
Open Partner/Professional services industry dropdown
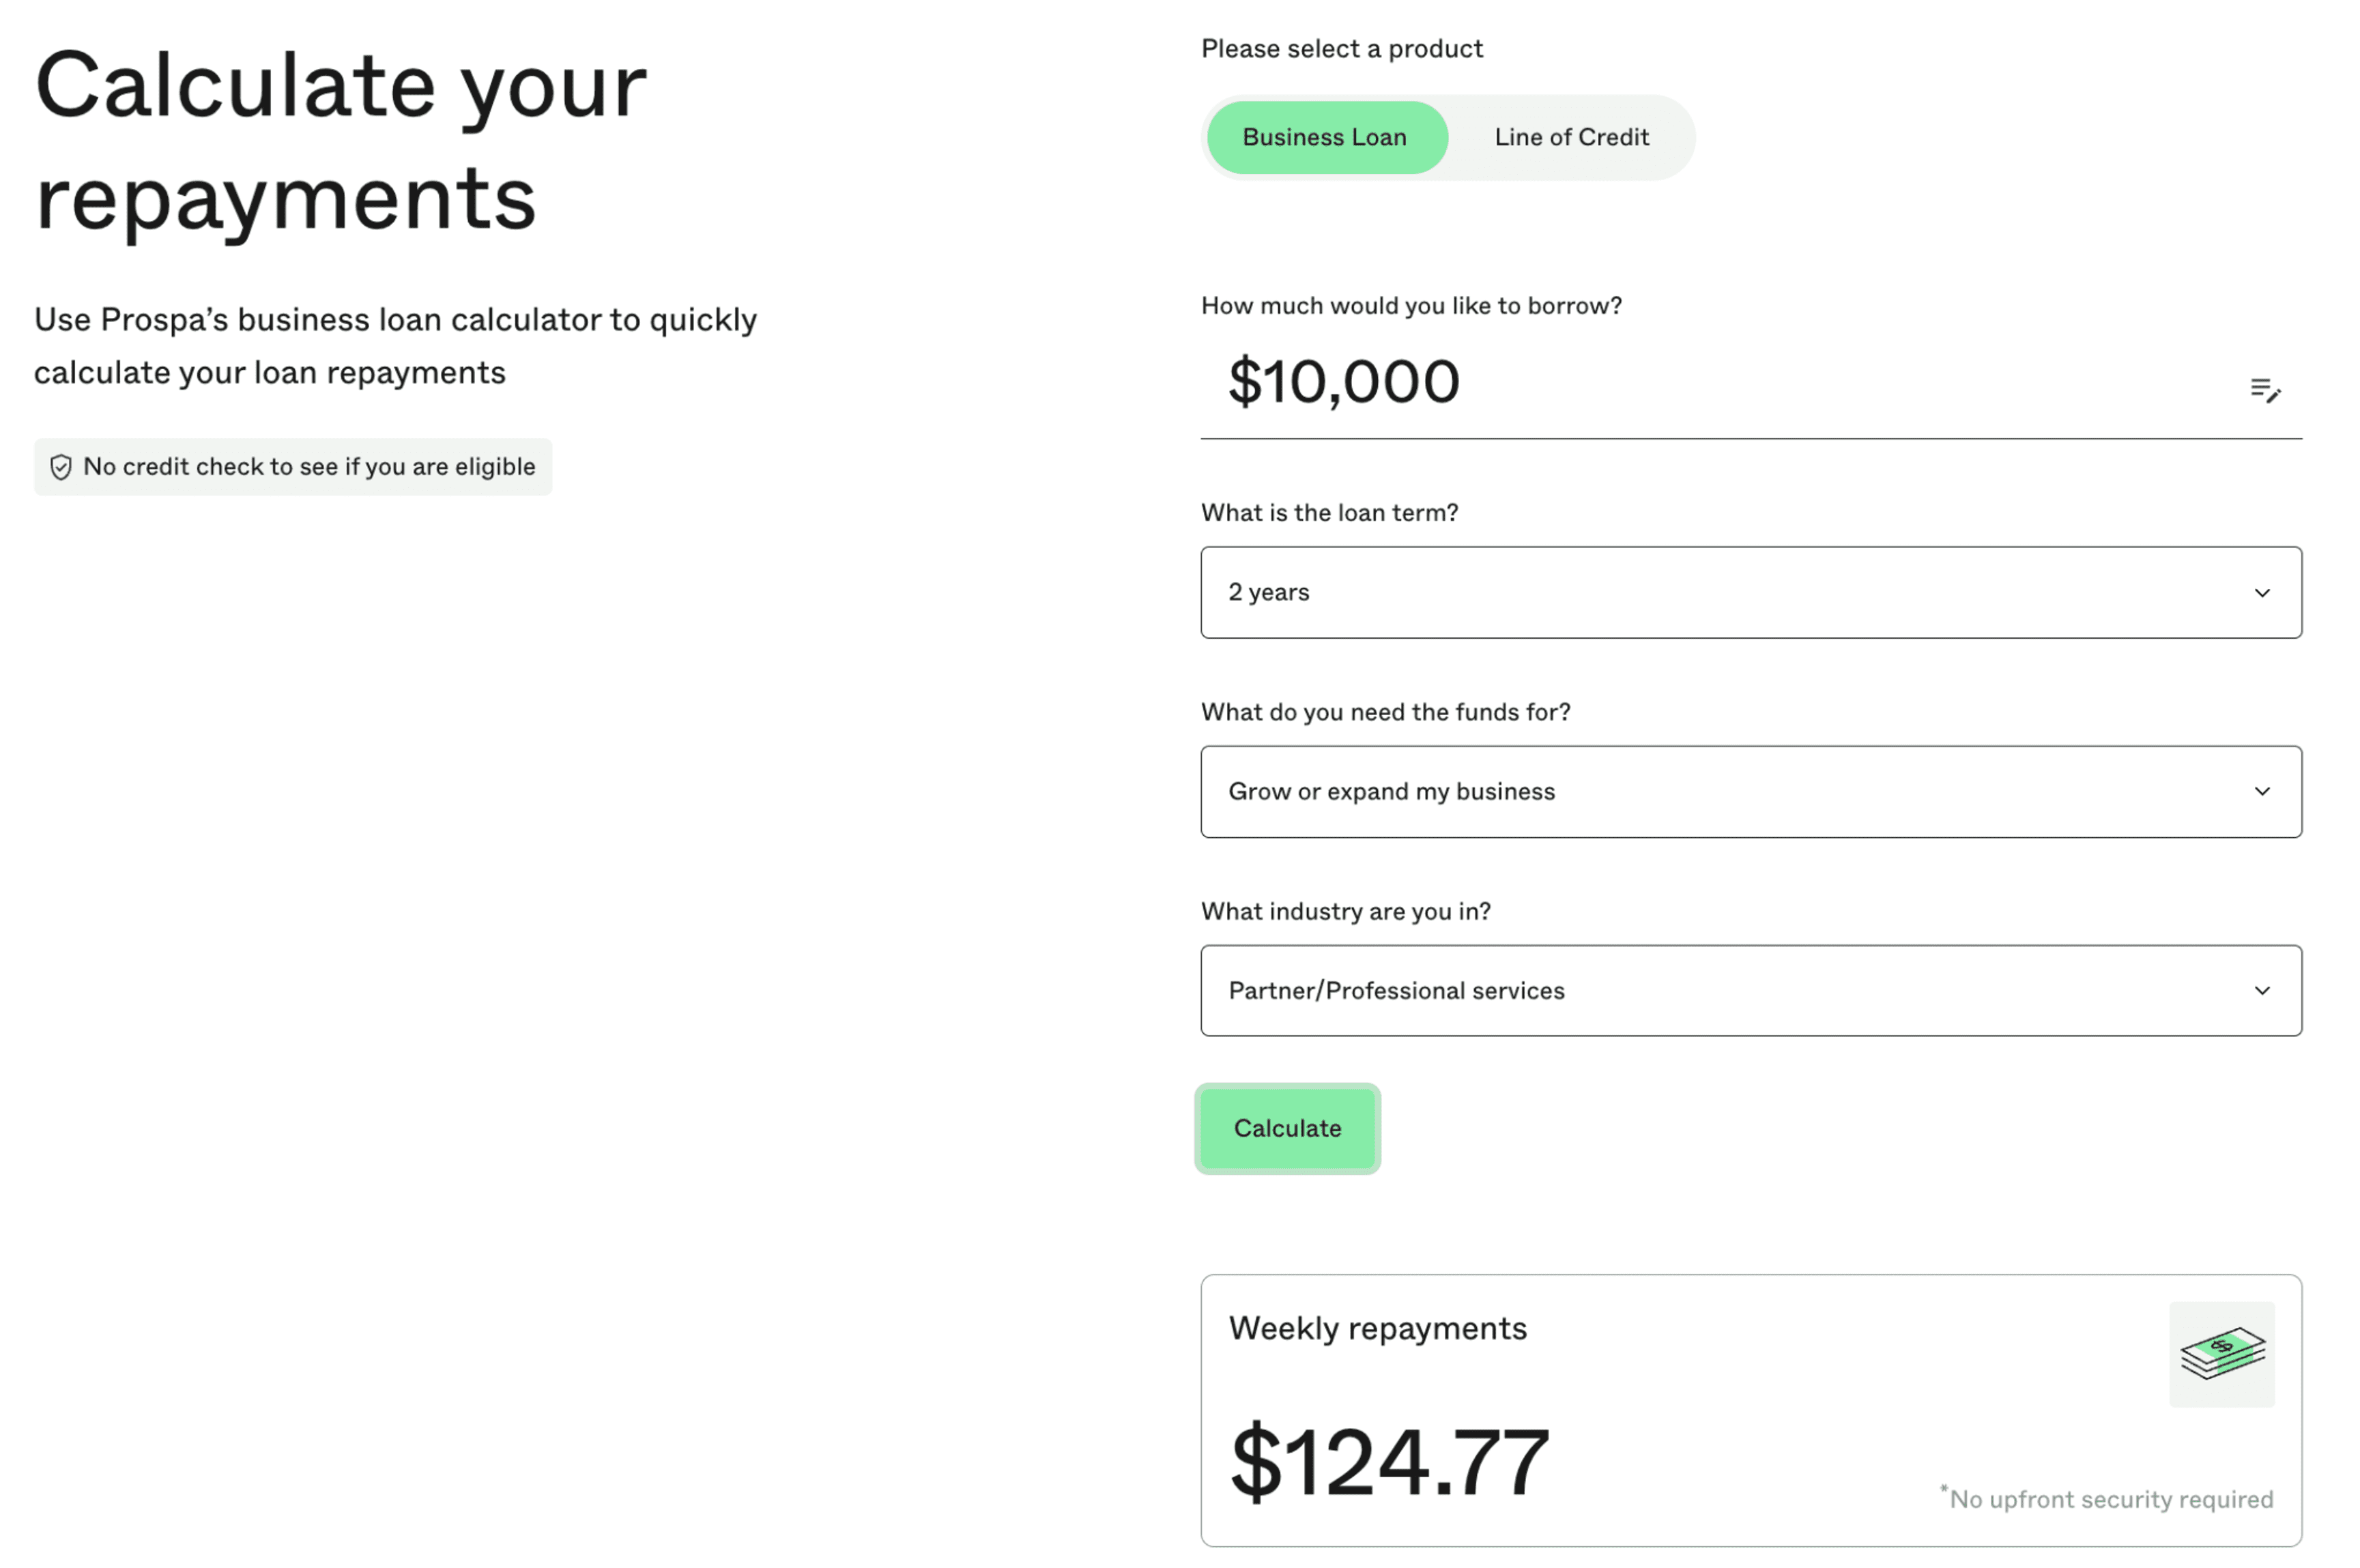click(1751, 991)
